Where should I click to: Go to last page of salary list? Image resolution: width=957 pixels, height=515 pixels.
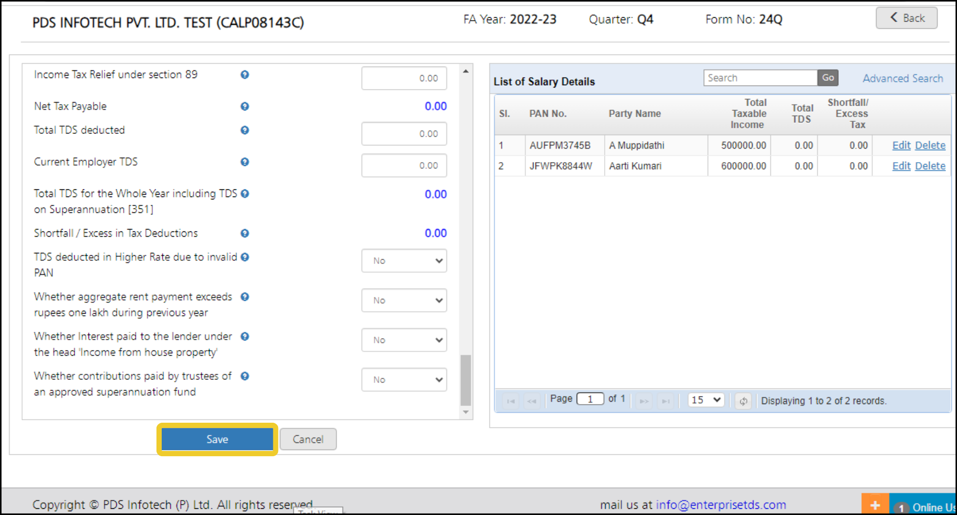666,401
